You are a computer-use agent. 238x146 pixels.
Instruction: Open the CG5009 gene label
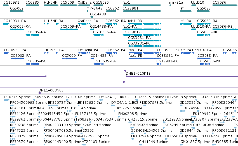pos(67,3)
